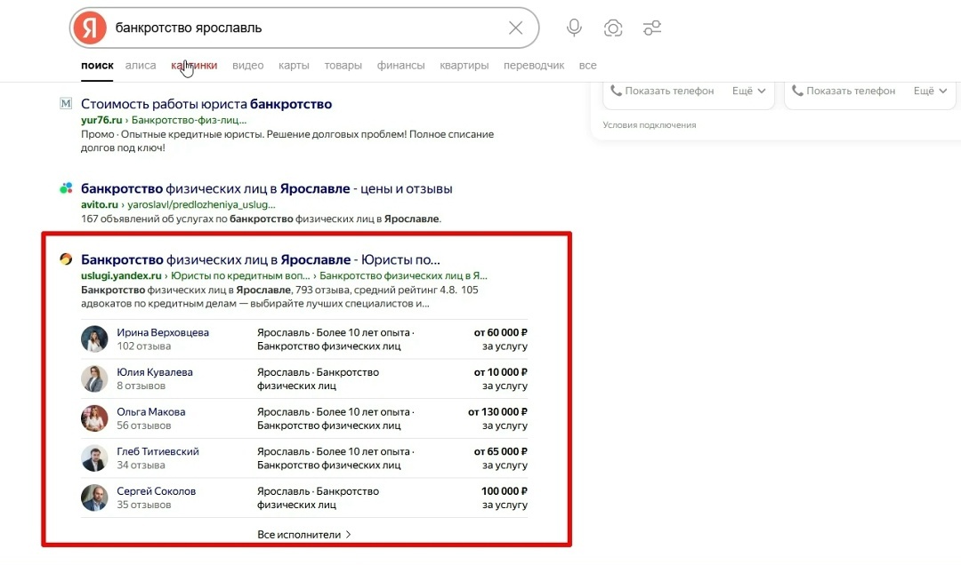Click the Yandex logo icon
The image size is (961, 565).
pyautogui.click(x=90, y=28)
